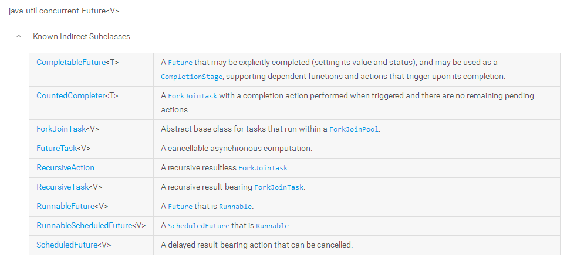Click Future link in RunnableFuture description

180,207
